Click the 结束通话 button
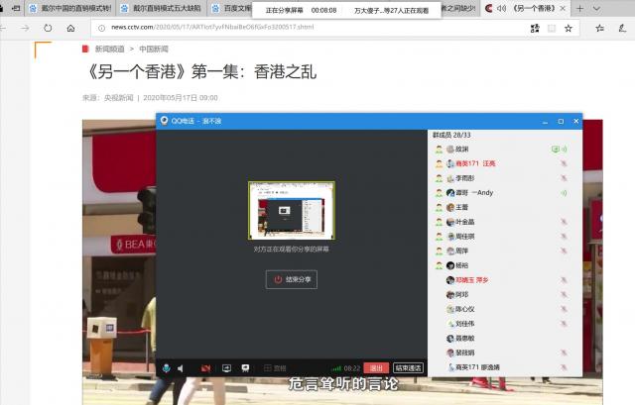This screenshot has width=635, height=405. [408, 367]
